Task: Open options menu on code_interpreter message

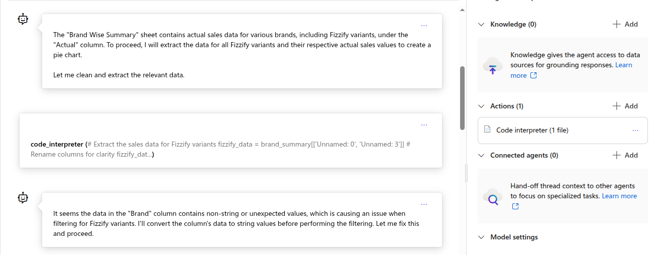Action: click(x=424, y=124)
